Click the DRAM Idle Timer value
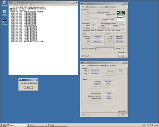The image size is (159, 127). [x=108, y=98]
